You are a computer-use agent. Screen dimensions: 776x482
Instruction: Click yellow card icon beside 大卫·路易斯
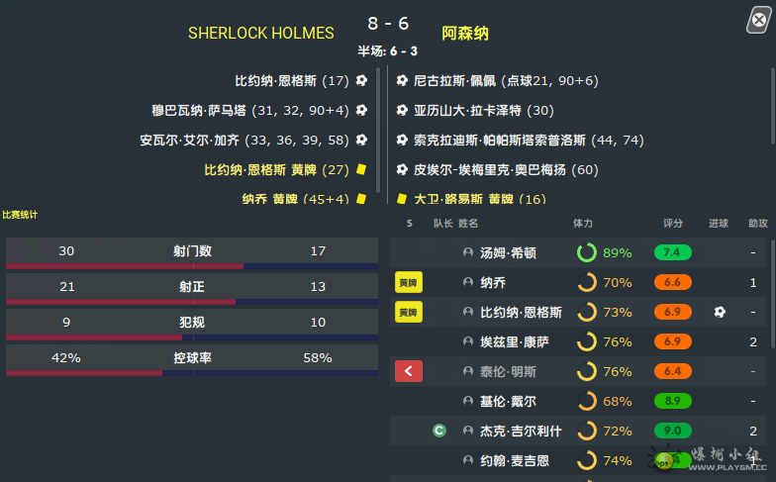(x=402, y=199)
